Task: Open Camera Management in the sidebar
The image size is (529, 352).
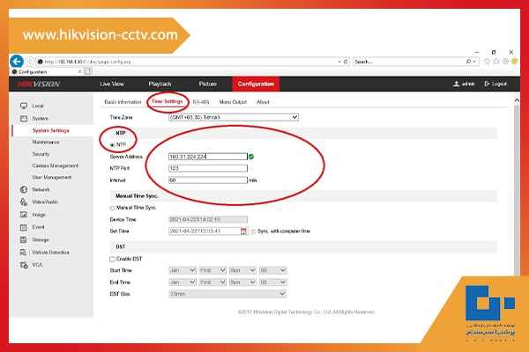Action: pyautogui.click(x=55, y=165)
